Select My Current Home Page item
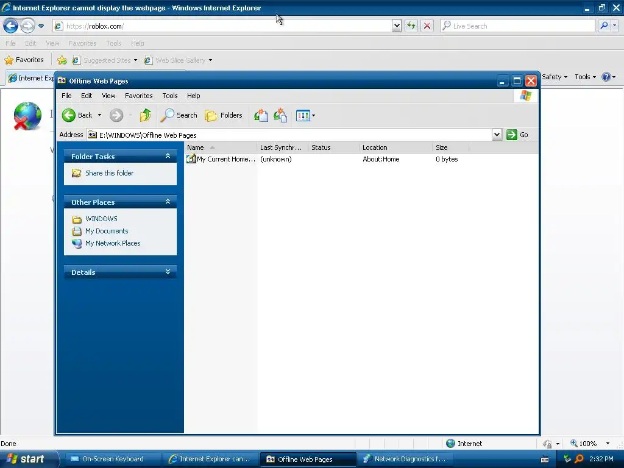The height and width of the screenshot is (468, 624). [x=221, y=159]
